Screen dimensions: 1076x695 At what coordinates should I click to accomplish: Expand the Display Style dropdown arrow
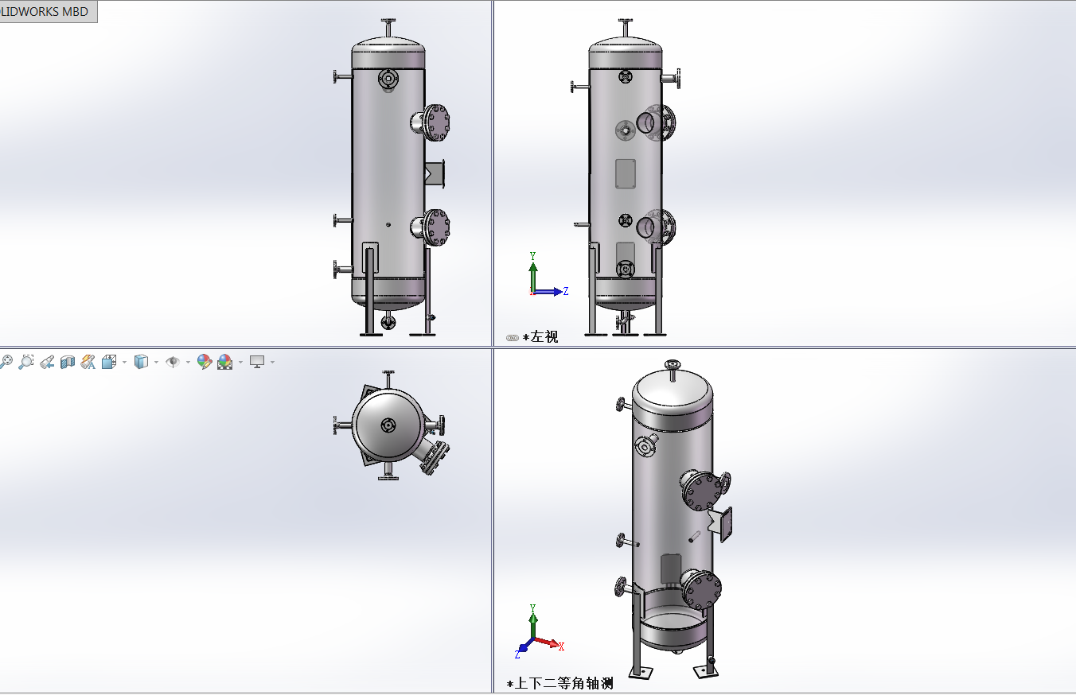(x=156, y=362)
